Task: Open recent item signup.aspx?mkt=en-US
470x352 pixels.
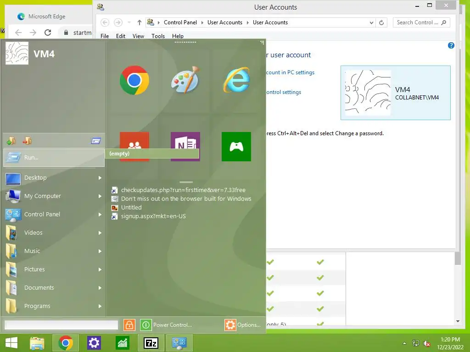Action: (153, 216)
